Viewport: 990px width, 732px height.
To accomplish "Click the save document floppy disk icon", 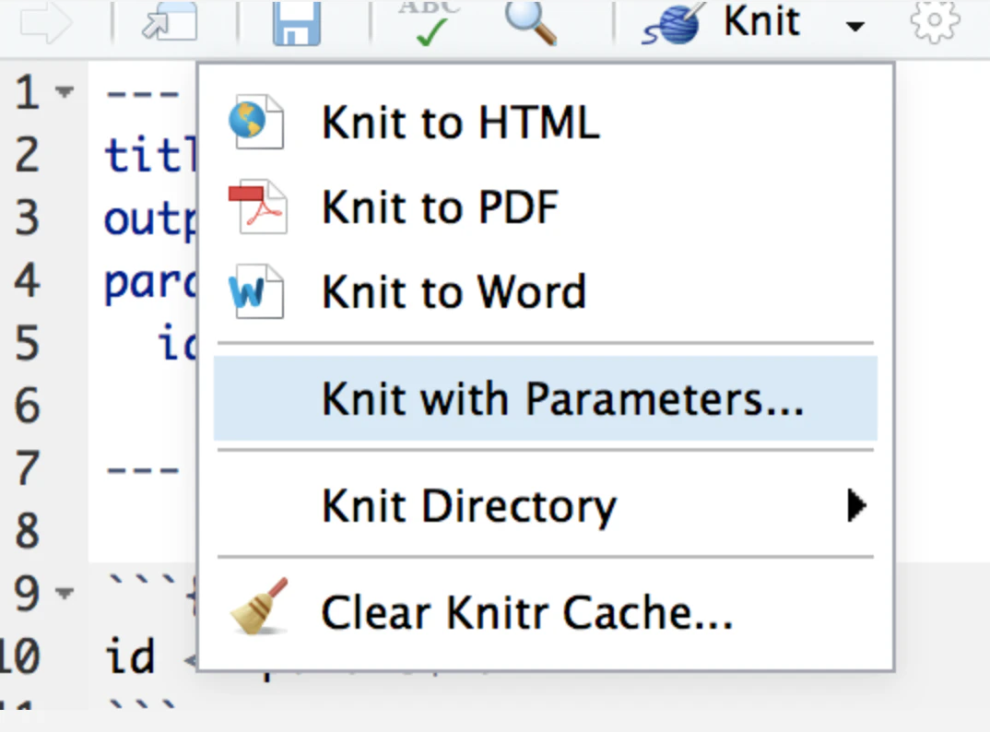I will [297, 23].
